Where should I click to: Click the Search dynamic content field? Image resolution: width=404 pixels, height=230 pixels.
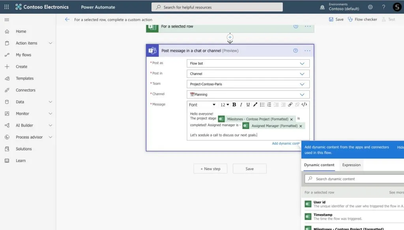[x=355, y=178]
